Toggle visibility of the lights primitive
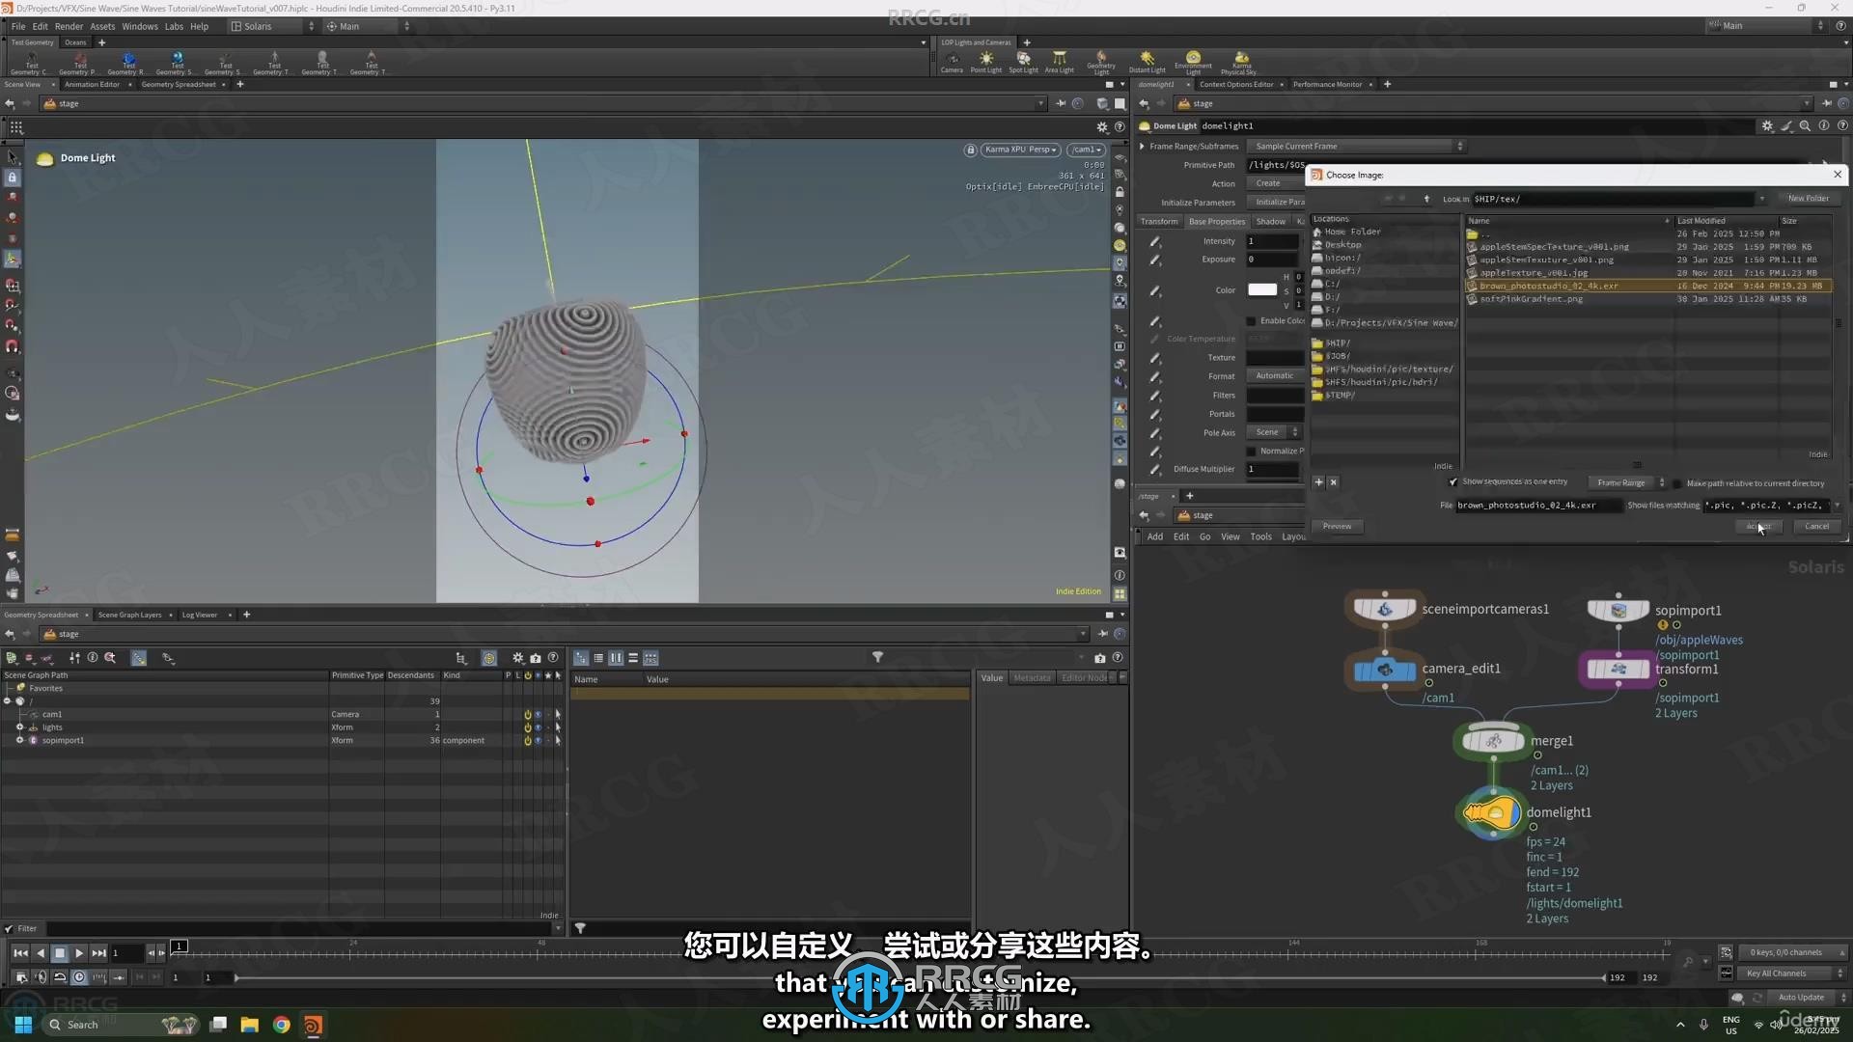The height and width of the screenshot is (1042, 1853). pos(538,727)
